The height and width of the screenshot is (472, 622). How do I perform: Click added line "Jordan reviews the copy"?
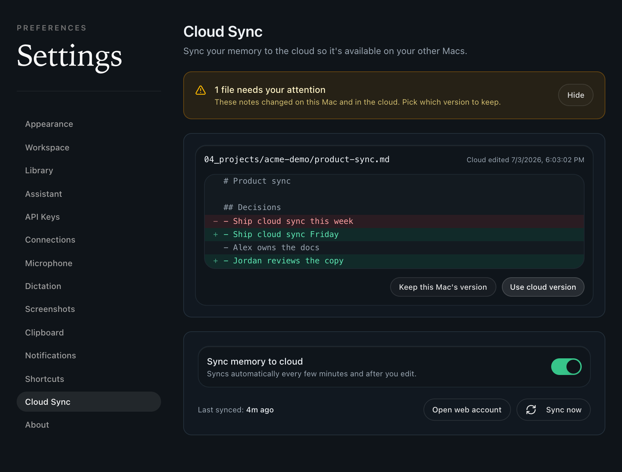point(394,261)
